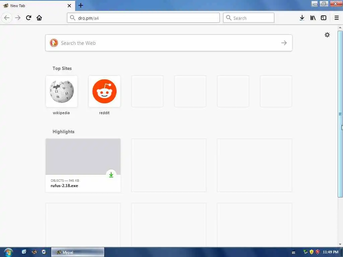
Task: Launch the first pinned taskbar icon
Action: [x=24, y=252]
